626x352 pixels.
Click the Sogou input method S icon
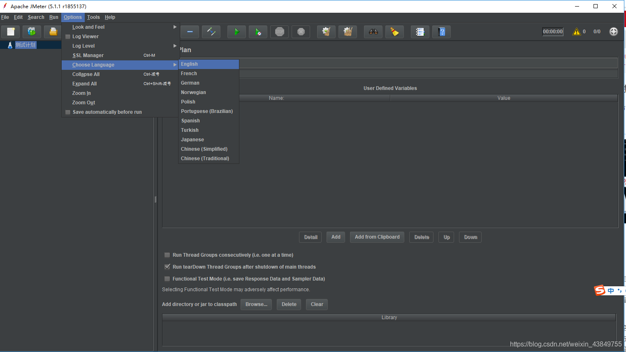pyautogui.click(x=600, y=290)
